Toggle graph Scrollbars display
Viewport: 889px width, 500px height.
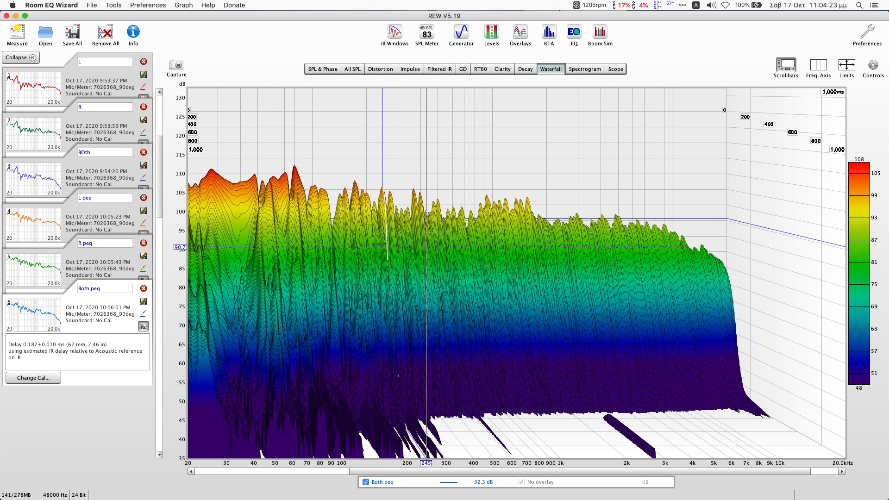785,68
